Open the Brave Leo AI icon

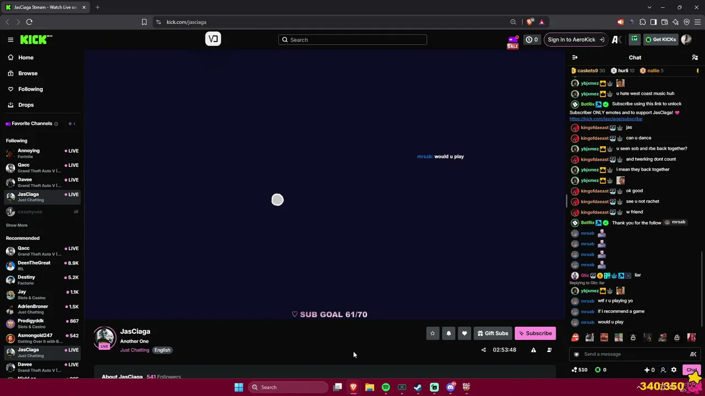click(676, 22)
